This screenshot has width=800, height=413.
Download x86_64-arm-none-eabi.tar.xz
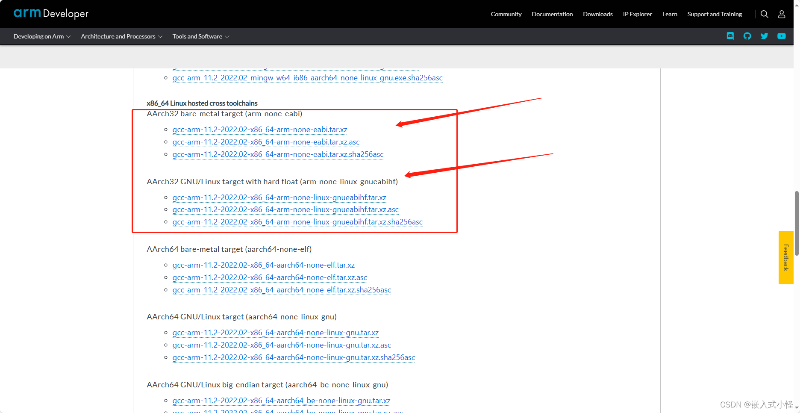coord(260,130)
